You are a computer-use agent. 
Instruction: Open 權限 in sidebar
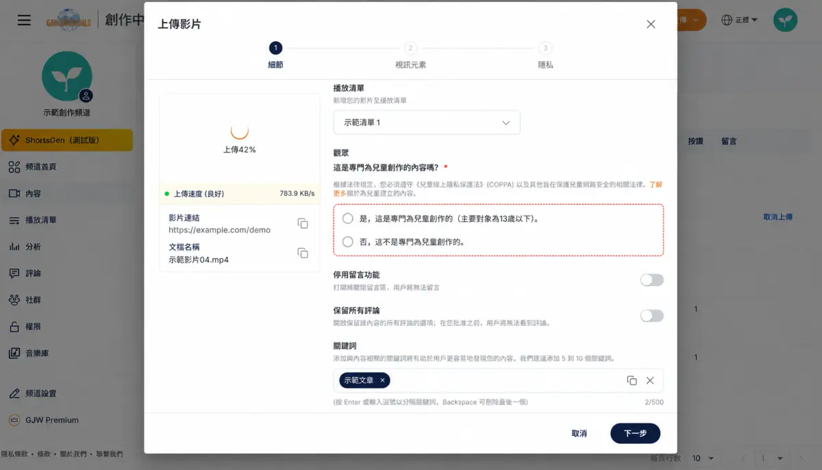(x=66, y=327)
